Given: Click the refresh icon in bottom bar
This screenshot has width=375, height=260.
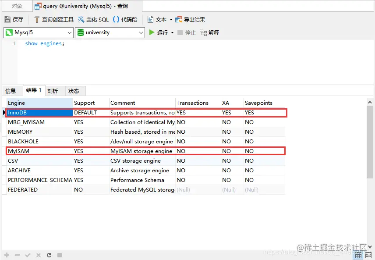Looking at the screenshot, I should (49, 255).
